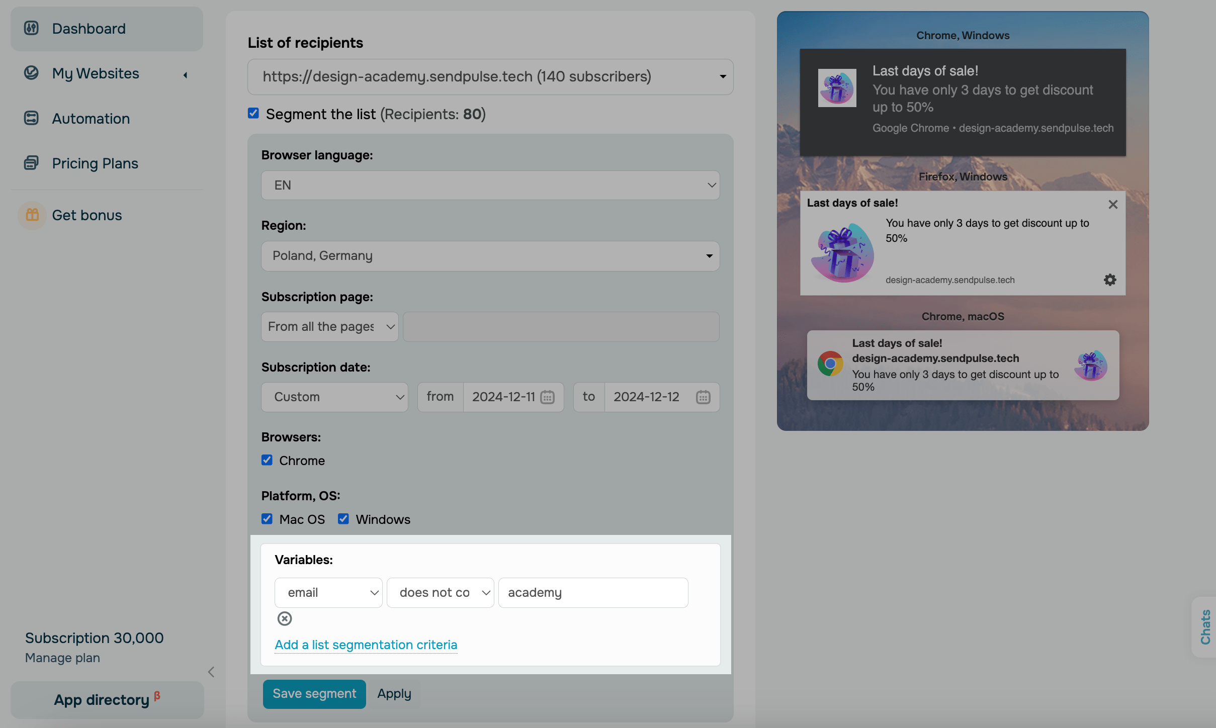Remove the email variable criteria
The height and width of the screenshot is (728, 1216).
pyautogui.click(x=285, y=618)
